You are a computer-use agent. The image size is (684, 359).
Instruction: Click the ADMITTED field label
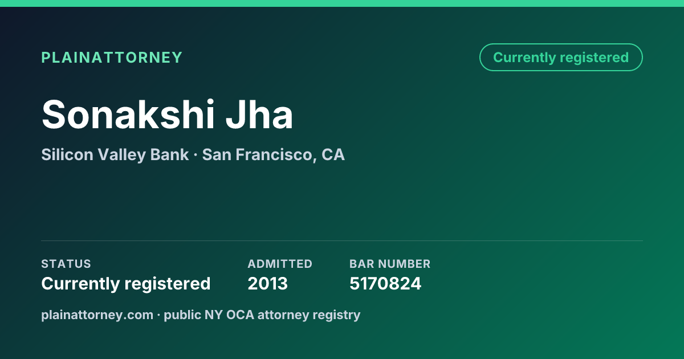[x=280, y=264]
